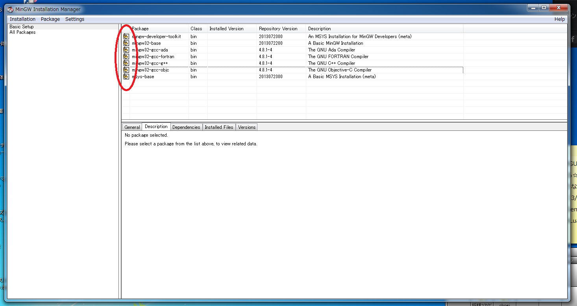Sort by the Package column header
Image resolution: width=577 pixels, height=306 pixels.
pyautogui.click(x=159, y=29)
